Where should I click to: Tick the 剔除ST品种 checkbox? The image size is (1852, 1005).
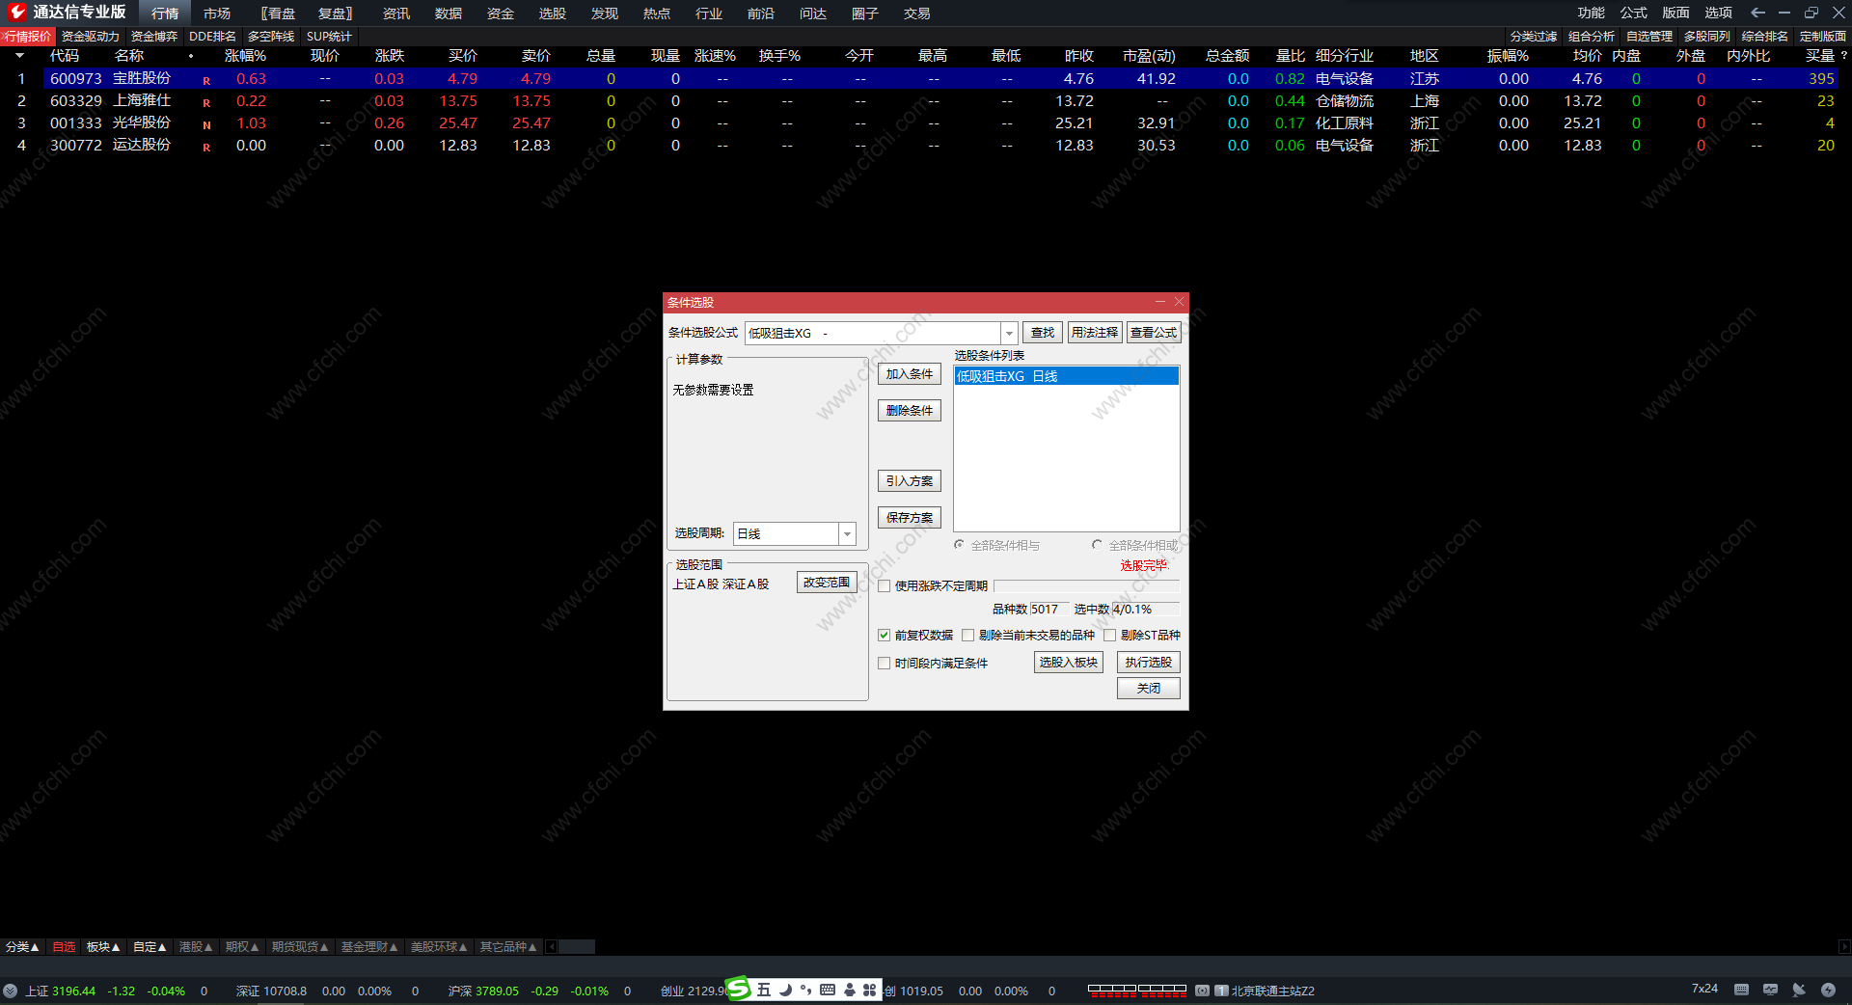1110,635
